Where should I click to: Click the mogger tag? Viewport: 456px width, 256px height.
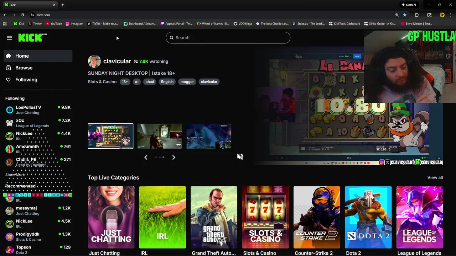click(x=187, y=82)
